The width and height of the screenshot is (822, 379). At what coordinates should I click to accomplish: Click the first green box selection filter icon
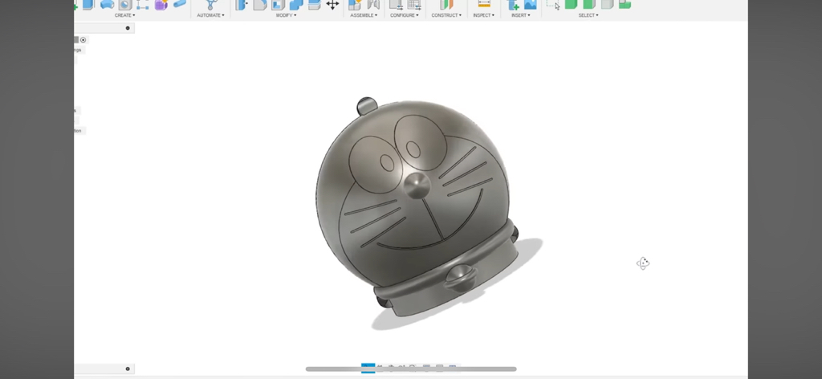click(571, 4)
